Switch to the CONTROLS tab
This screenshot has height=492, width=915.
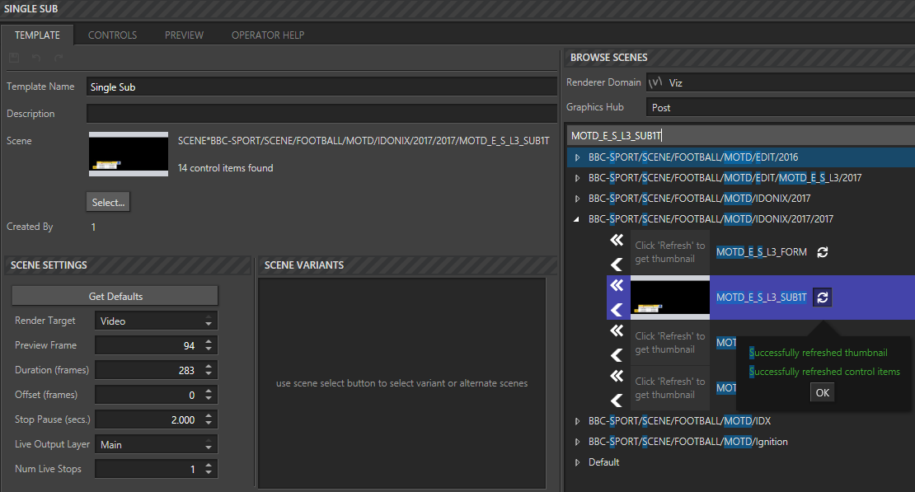113,35
